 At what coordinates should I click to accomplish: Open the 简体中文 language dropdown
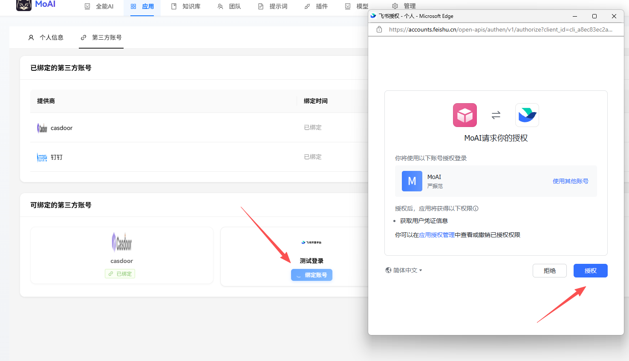(x=404, y=270)
